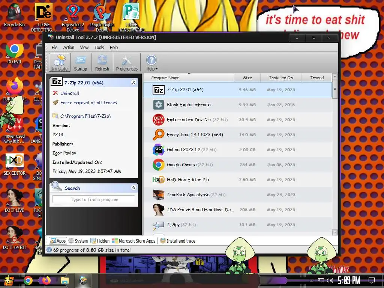This screenshot has height=288, width=384.
Task: Launch Firefox from the taskbar
Action: (46, 280)
